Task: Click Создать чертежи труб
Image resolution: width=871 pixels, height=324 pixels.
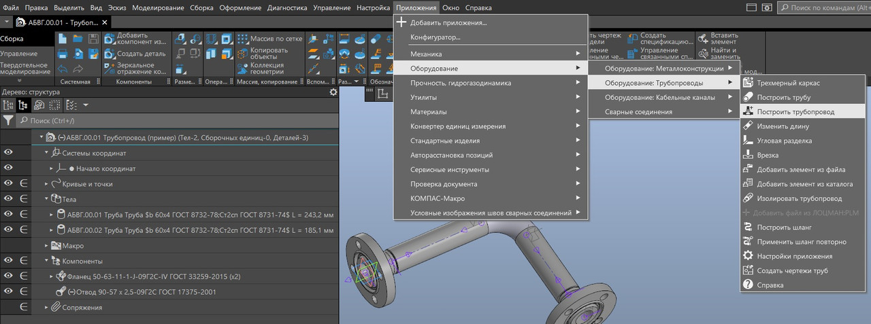Action: 802,271
